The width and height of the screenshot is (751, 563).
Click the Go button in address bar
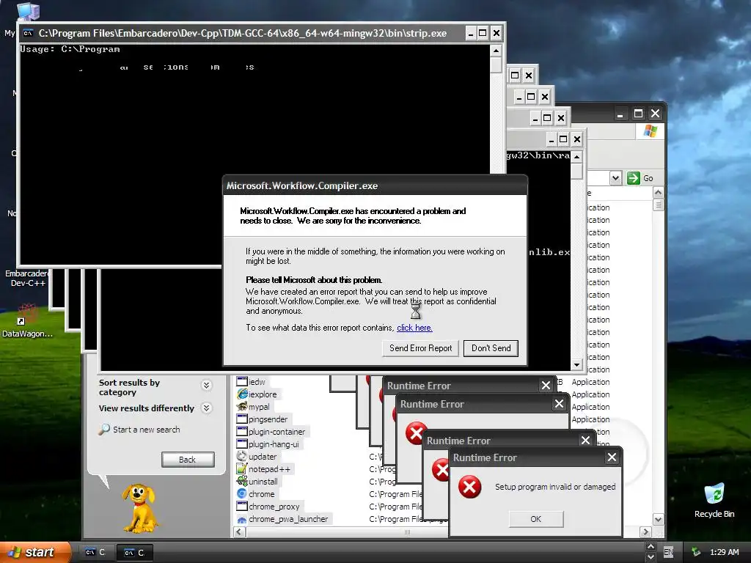(640, 178)
